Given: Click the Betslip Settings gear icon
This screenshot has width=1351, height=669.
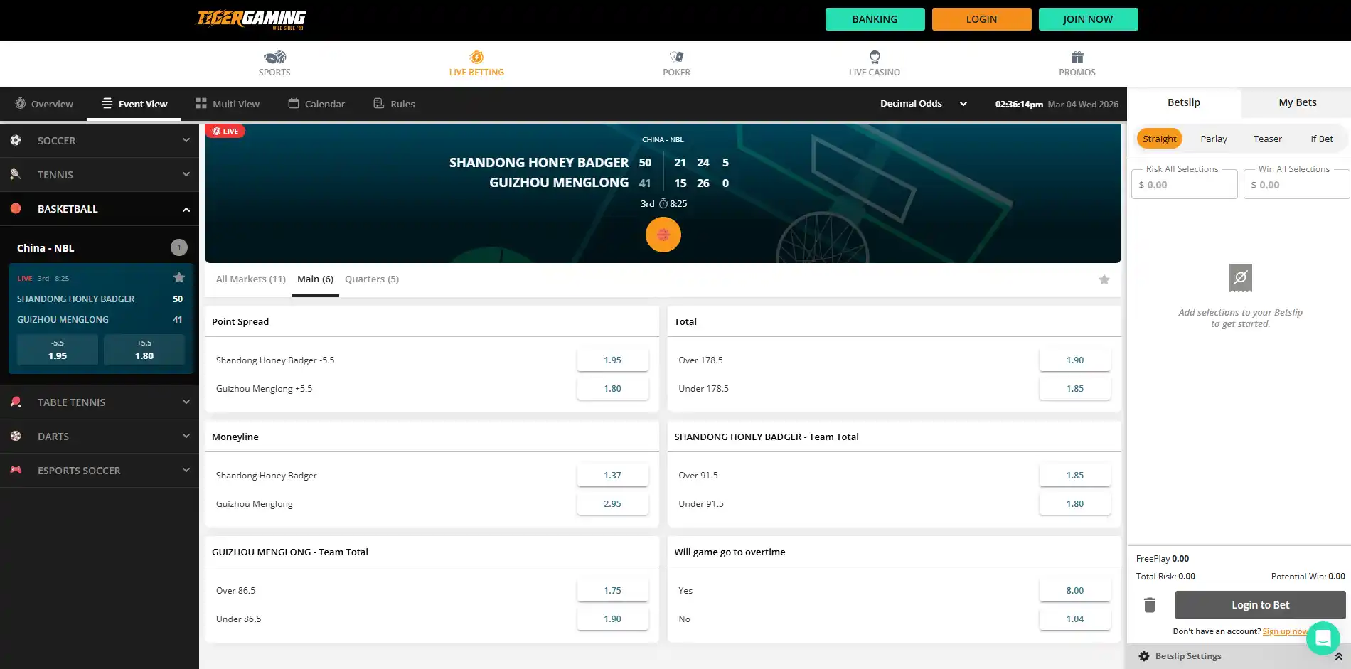Looking at the screenshot, I should click(x=1144, y=656).
